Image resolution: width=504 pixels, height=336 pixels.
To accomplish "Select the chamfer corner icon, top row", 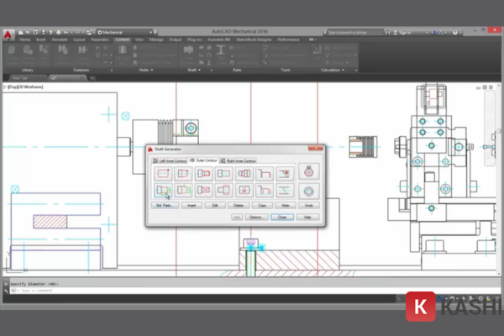I will click(265, 174).
